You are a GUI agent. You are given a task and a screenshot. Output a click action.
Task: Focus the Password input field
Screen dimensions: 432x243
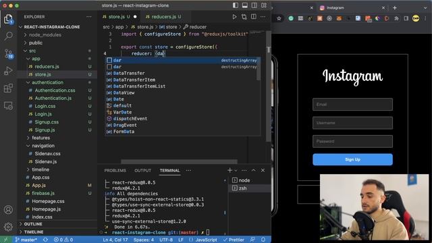click(352, 141)
